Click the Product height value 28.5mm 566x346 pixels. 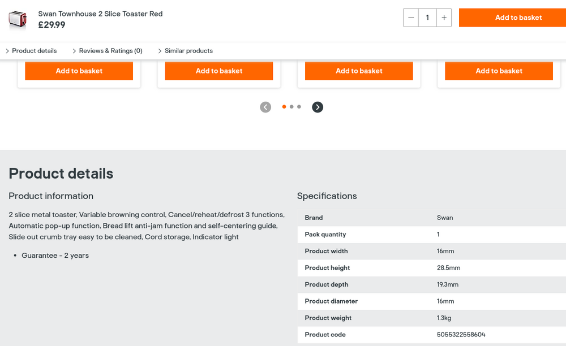448,268
